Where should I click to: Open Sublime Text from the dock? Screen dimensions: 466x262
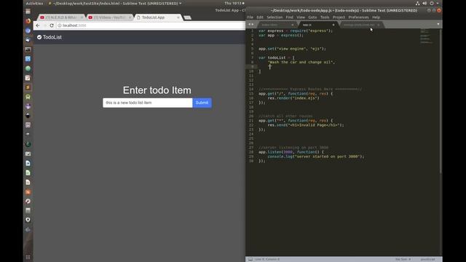click(28, 87)
